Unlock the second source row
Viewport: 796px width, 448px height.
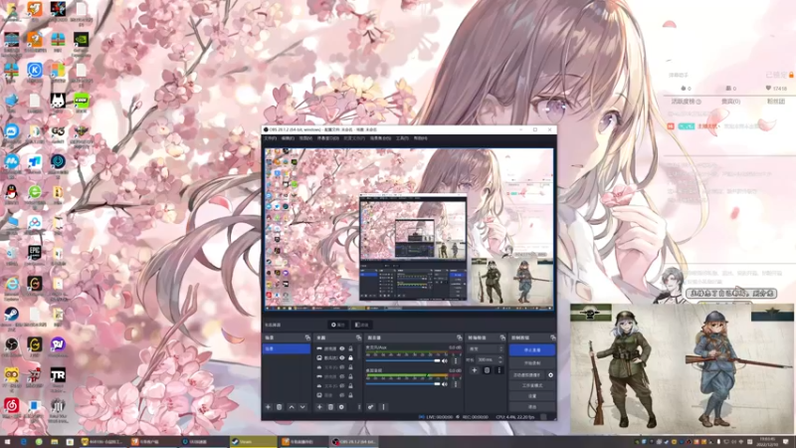click(x=350, y=358)
